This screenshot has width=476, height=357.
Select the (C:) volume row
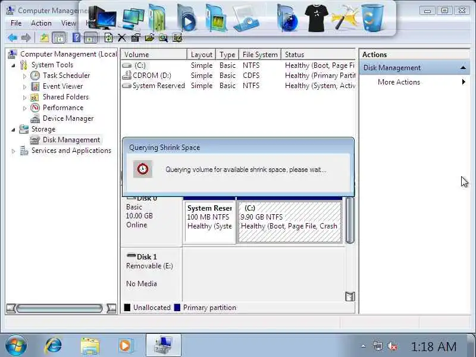click(x=239, y=65)
